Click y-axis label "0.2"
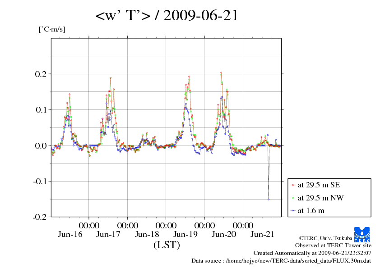This screenshot has width=380, height=268. click(41, 74)
